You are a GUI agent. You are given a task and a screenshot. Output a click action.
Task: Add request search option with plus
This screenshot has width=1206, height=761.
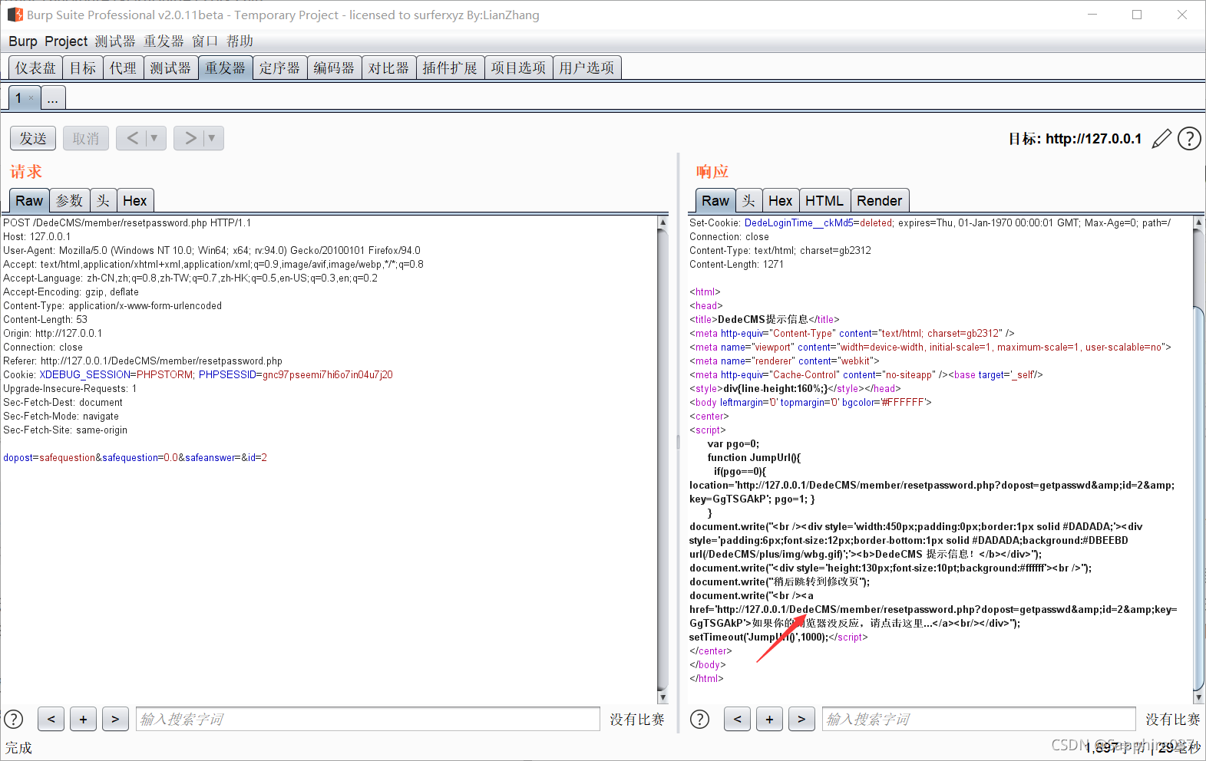(83, 720)
